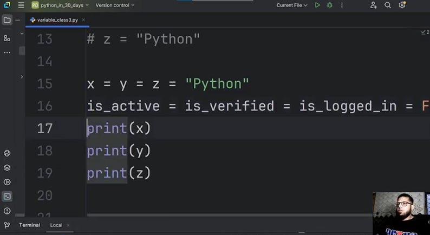
Task: Open the Services tool window icon
Action: click(x=7, y=182)
